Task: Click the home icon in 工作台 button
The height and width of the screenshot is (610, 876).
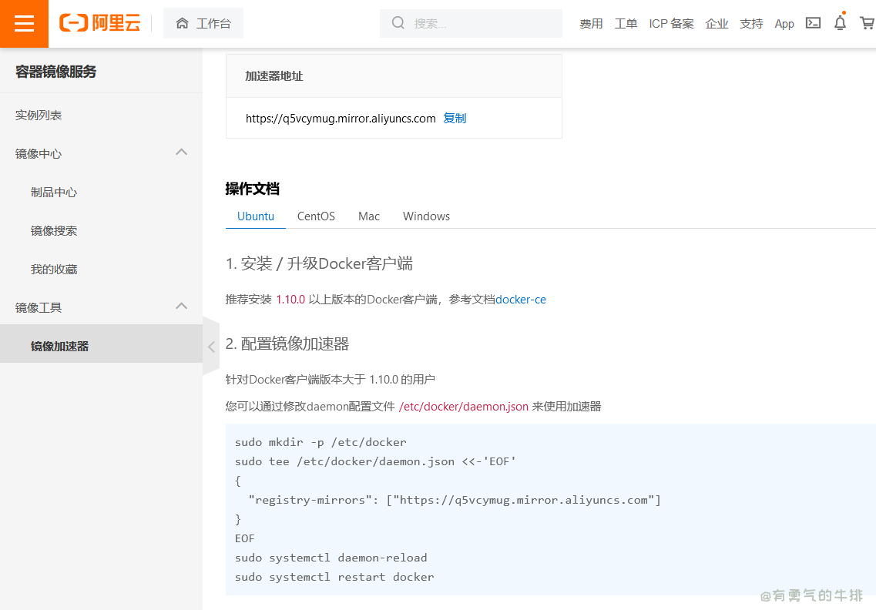Action: tap(183, 23)
